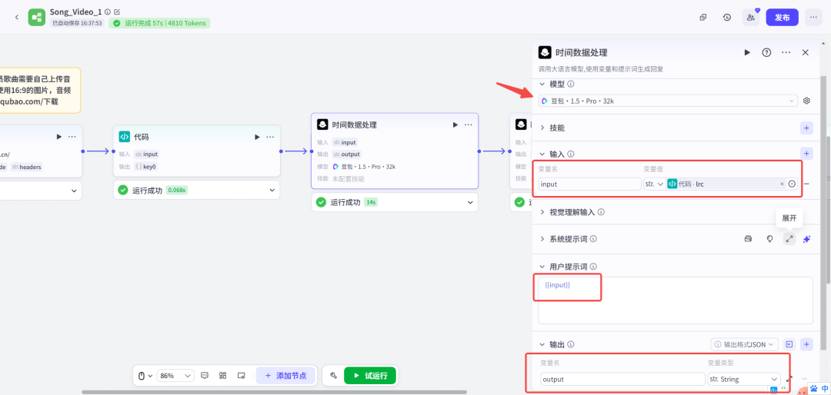This screenshot has height=395, width=831.
Task: Click the 模型 info icon
Action: pos(570,84)
